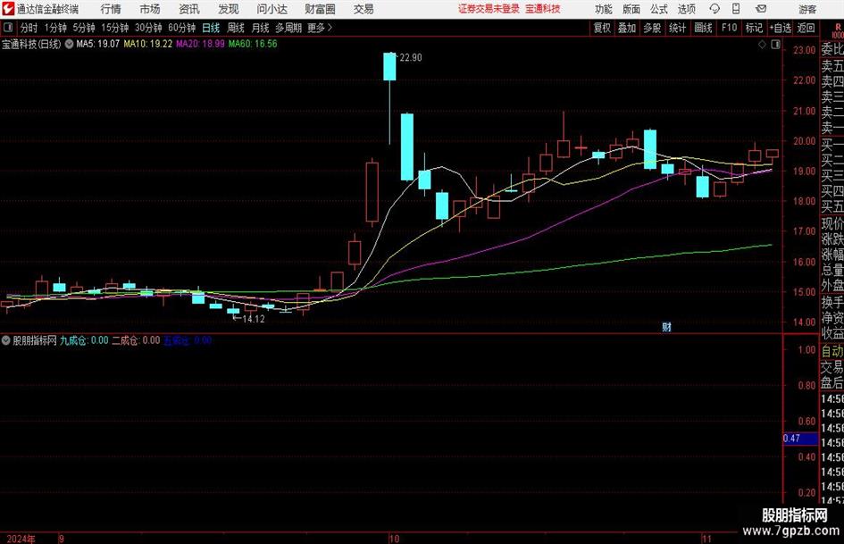Click the MA10: 19.22 indicator value
The image size is (844, 544).
pyautogui.click(x=148, y=44)
